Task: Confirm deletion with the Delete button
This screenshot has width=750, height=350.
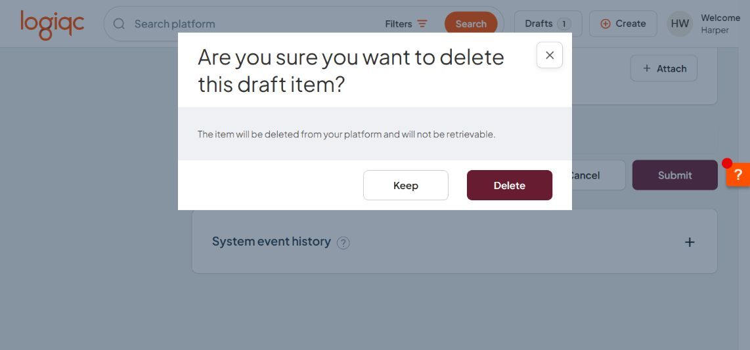Action: [510, 185]
